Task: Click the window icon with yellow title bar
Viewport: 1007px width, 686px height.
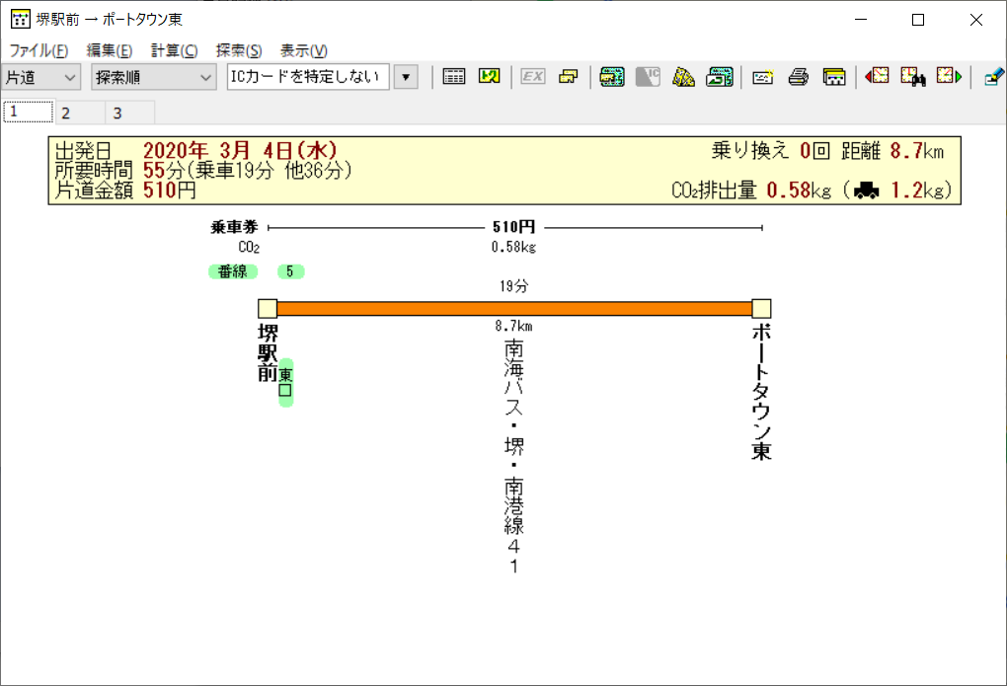Action: [834, 77]
